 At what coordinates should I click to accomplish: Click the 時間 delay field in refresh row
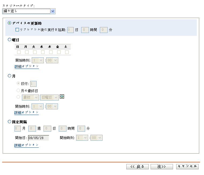coord(85,30)
